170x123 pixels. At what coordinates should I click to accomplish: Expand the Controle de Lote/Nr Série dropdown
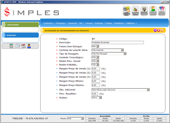pos(108,50)
